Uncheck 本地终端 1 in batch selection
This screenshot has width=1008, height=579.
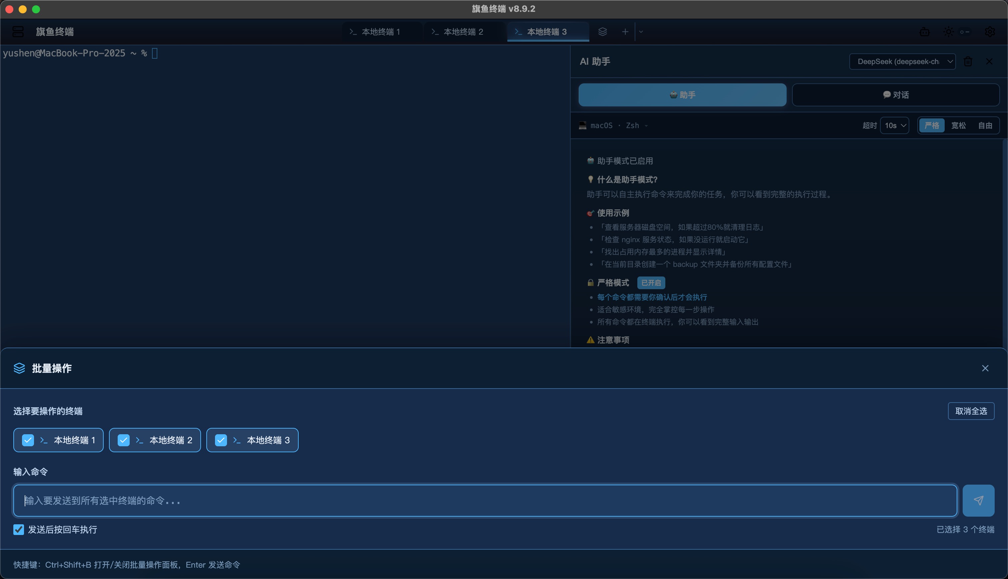28,440
